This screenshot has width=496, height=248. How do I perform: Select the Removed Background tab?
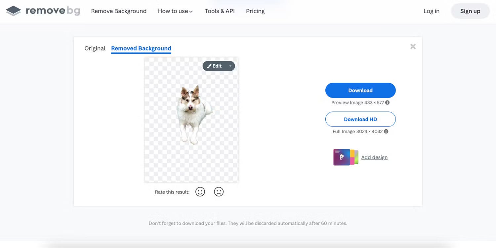point(141,48)
